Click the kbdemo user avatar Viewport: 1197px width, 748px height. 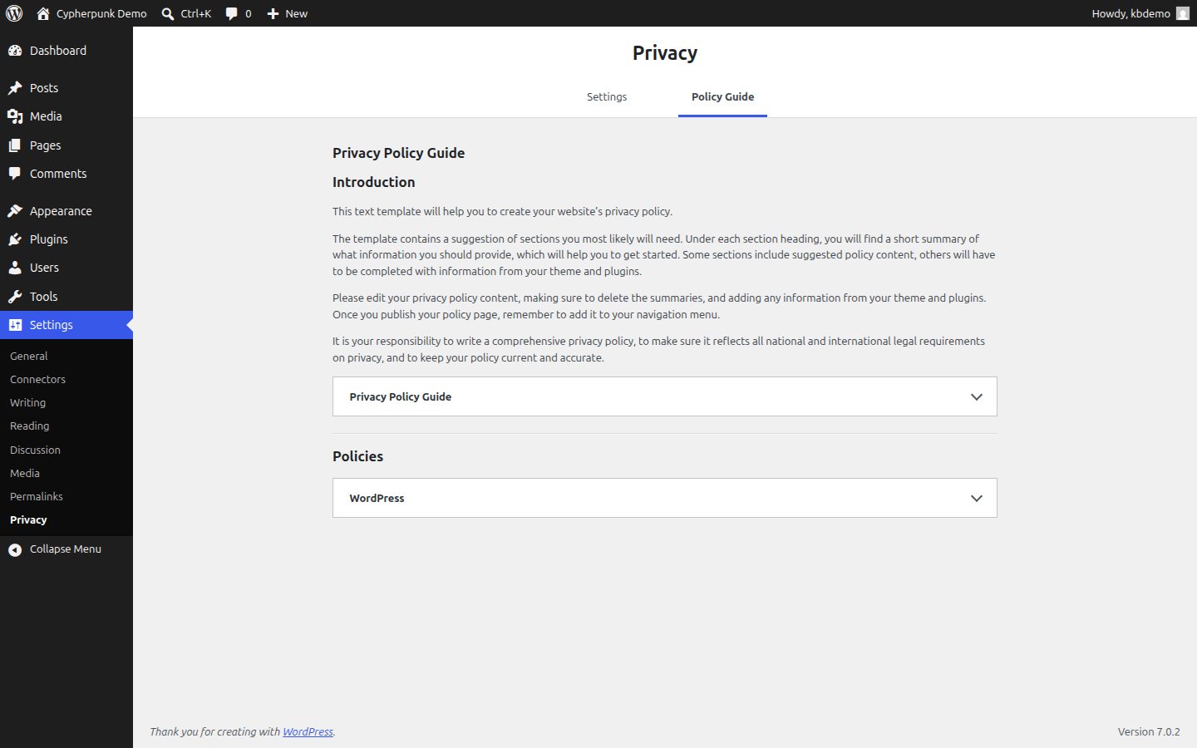[1183, 13]
